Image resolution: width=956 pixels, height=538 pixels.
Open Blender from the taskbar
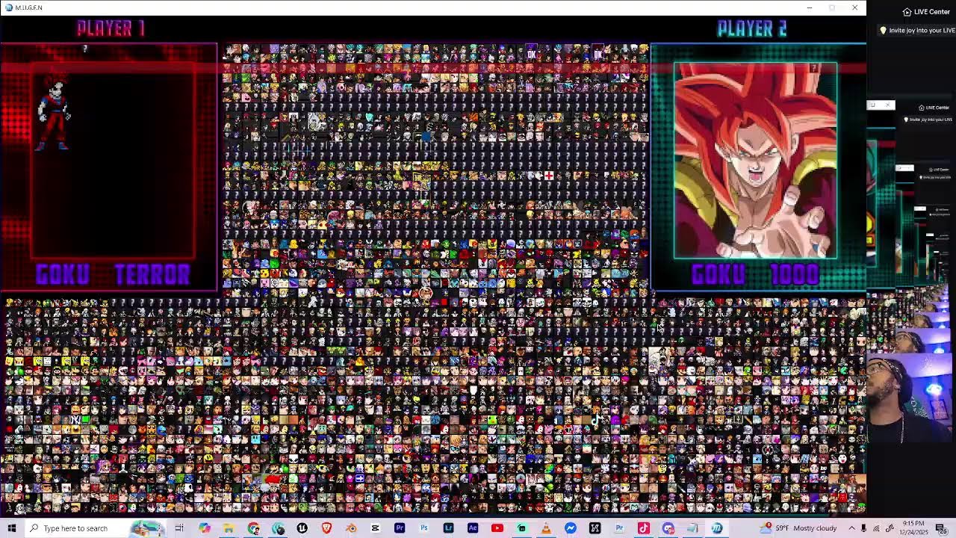pos(351,528)
